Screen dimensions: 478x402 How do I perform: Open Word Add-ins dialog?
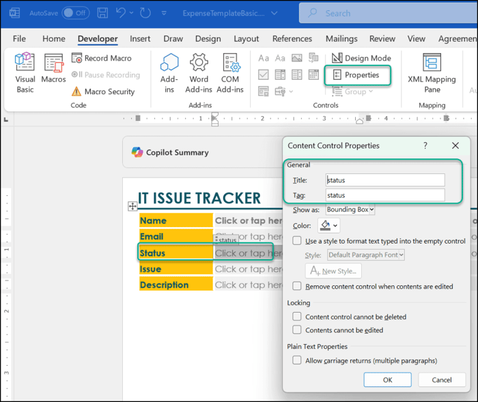(x=199, y=72)
